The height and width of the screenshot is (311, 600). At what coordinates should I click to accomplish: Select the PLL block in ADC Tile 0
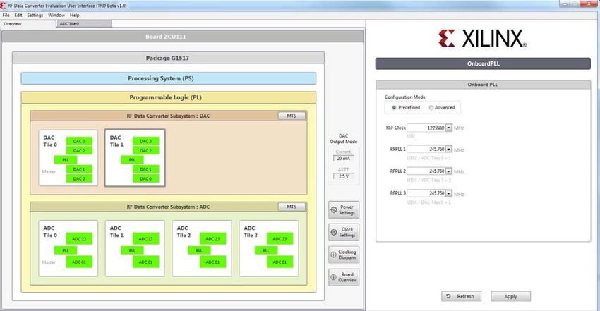click(66, 250)
